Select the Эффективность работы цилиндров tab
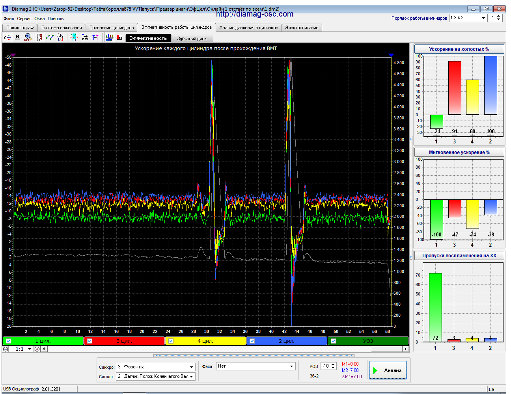This screenshot has width=511, height=394. click(177, 27)
